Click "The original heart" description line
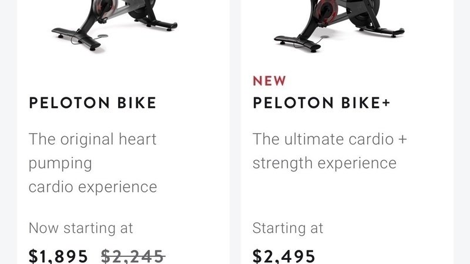Image resolution: width=470 pixels, height=264 pixels. (x=93, y=140)
